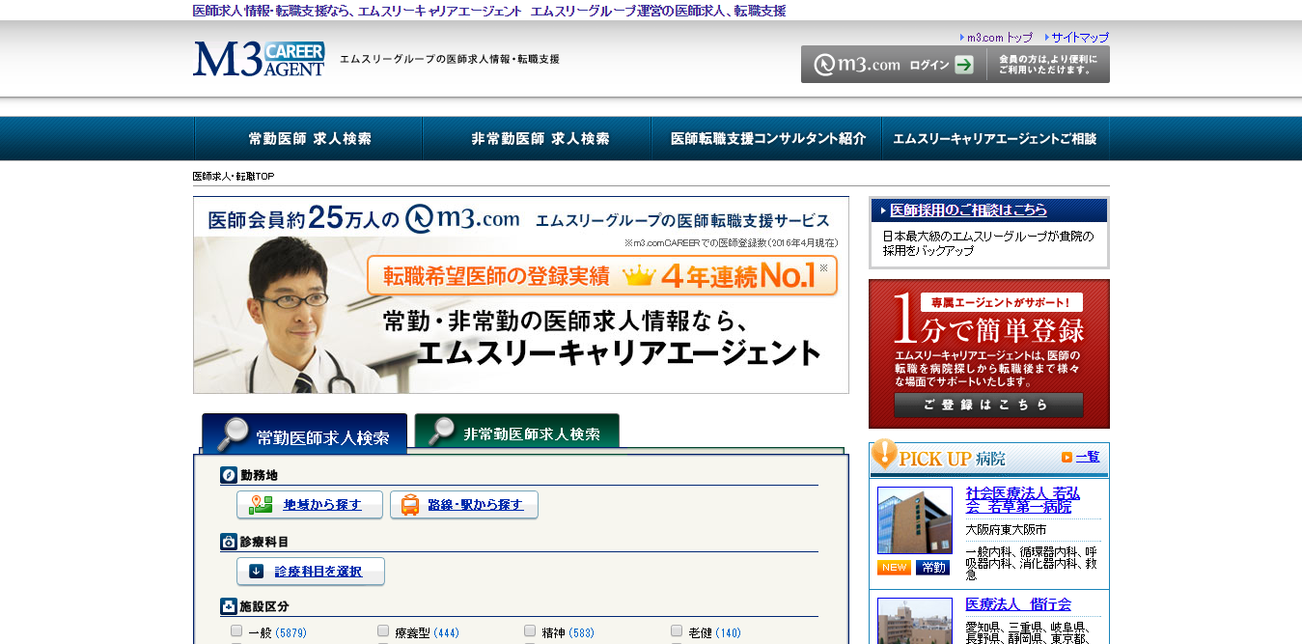Click the download arrow icon beside 診療科目を選択
This screenshot has height=644, width=1302.
tap(256, 572)
